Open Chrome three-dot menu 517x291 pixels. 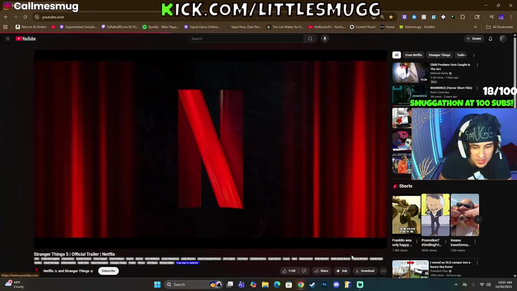click(511, 17)
